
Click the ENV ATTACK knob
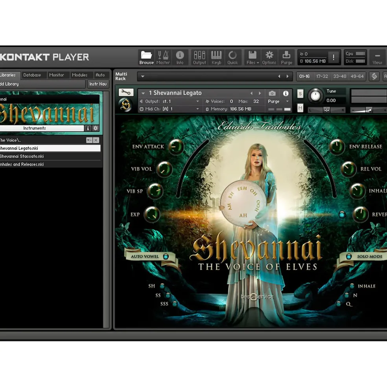[176, 147]
